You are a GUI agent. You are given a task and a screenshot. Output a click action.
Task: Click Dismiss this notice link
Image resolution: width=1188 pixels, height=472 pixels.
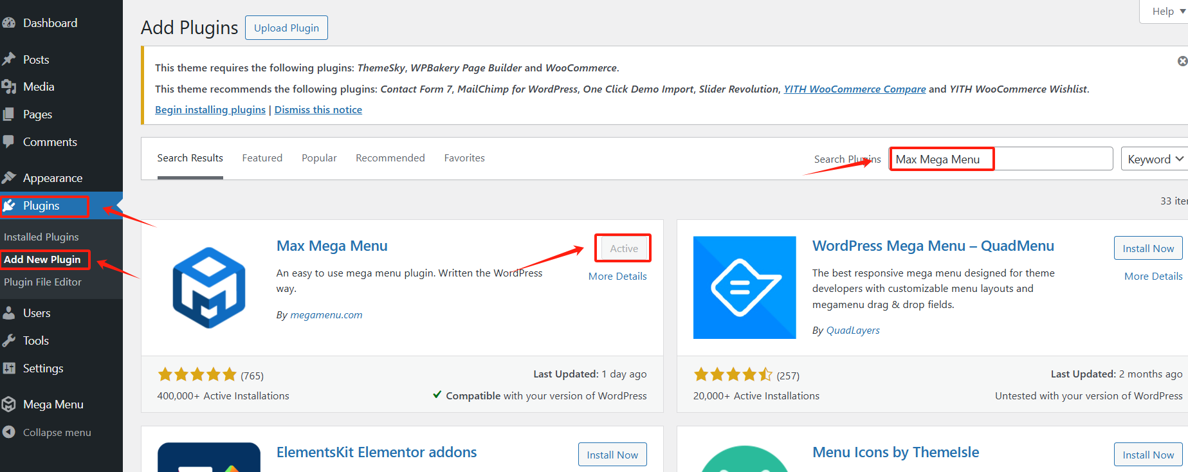click(x=318, y=110)
